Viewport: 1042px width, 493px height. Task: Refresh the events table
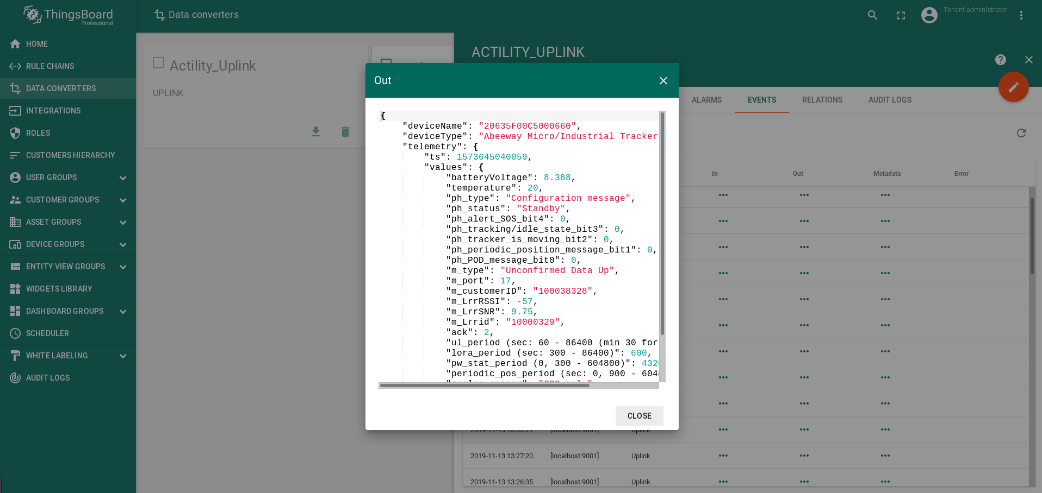coord(1021,133)
